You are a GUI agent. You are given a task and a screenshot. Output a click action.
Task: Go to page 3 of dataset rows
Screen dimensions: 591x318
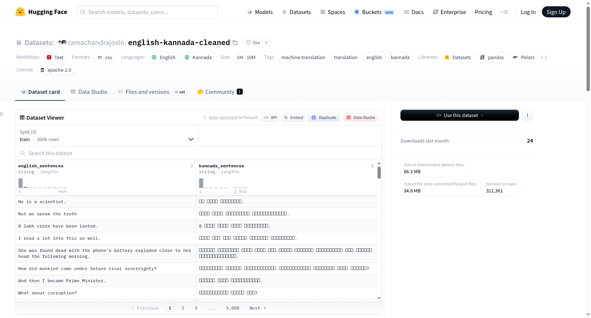196,308
